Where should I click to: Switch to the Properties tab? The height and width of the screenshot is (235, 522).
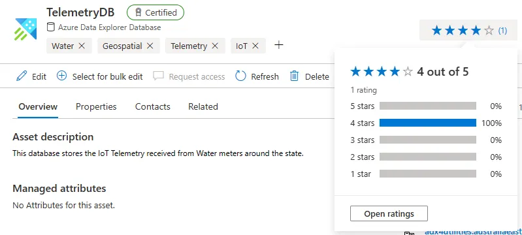(96, 106)
